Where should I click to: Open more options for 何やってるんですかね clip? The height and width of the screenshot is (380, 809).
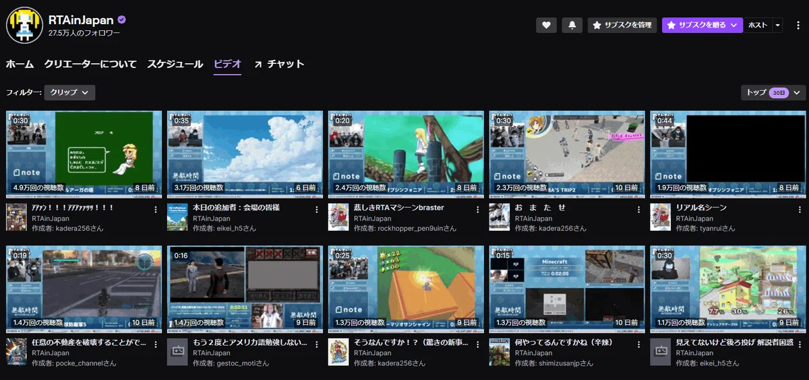[x=639, y=344]
